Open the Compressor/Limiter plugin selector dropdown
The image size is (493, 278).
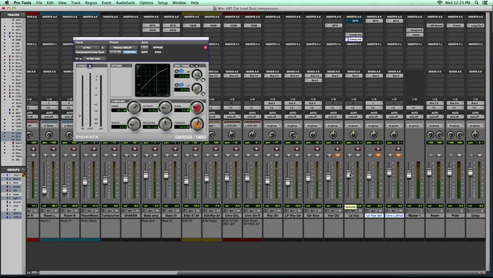[90, 52]
